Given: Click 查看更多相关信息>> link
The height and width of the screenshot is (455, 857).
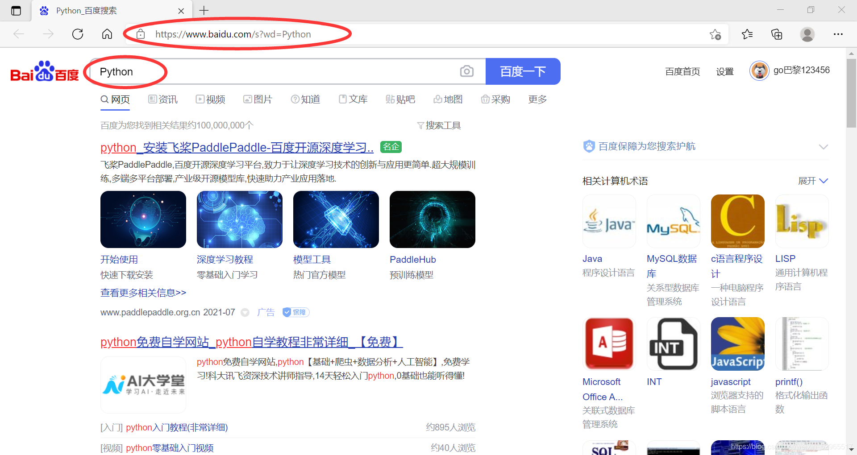Looking at the screenshot, I should [x=143, y=293].
